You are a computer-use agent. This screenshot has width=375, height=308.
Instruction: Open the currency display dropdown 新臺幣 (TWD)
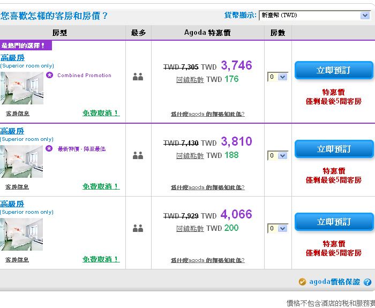pos(315,16)
